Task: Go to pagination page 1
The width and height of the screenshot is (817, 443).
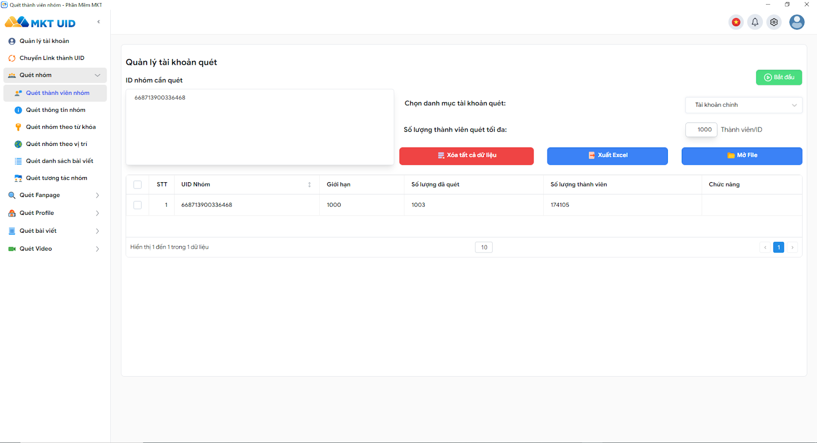Action: [778, 248]
